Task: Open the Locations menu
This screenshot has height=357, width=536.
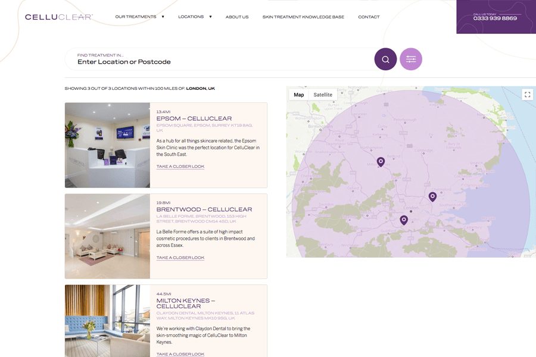Action: coord(191,17)
